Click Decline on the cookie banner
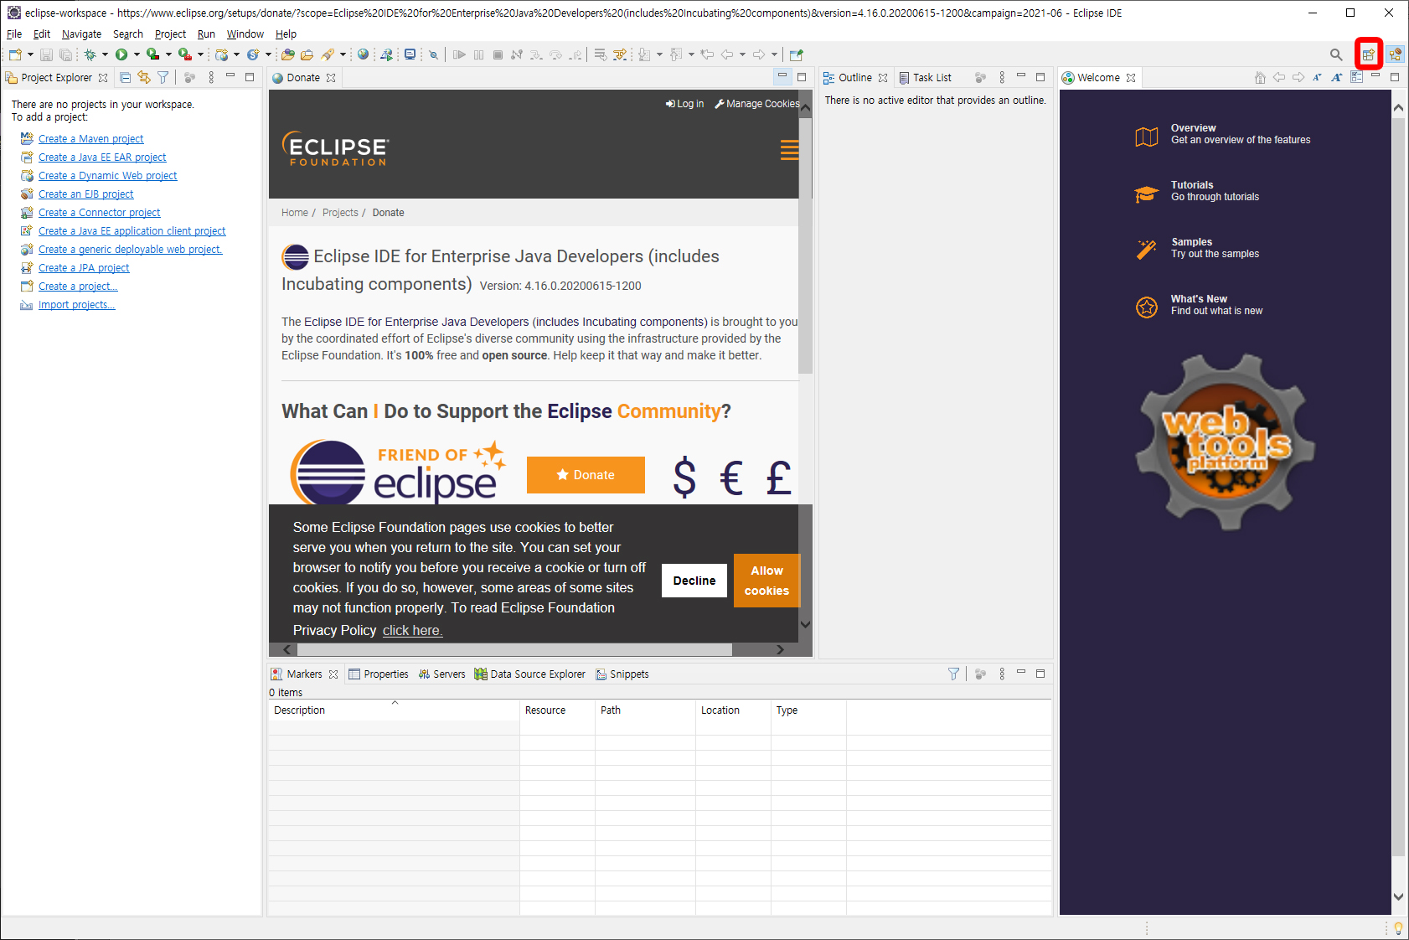Viewport: 1409px width, 940px height. (x=694, y=581)
